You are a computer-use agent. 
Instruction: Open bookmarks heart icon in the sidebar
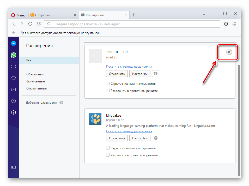[x=14, y=78]
